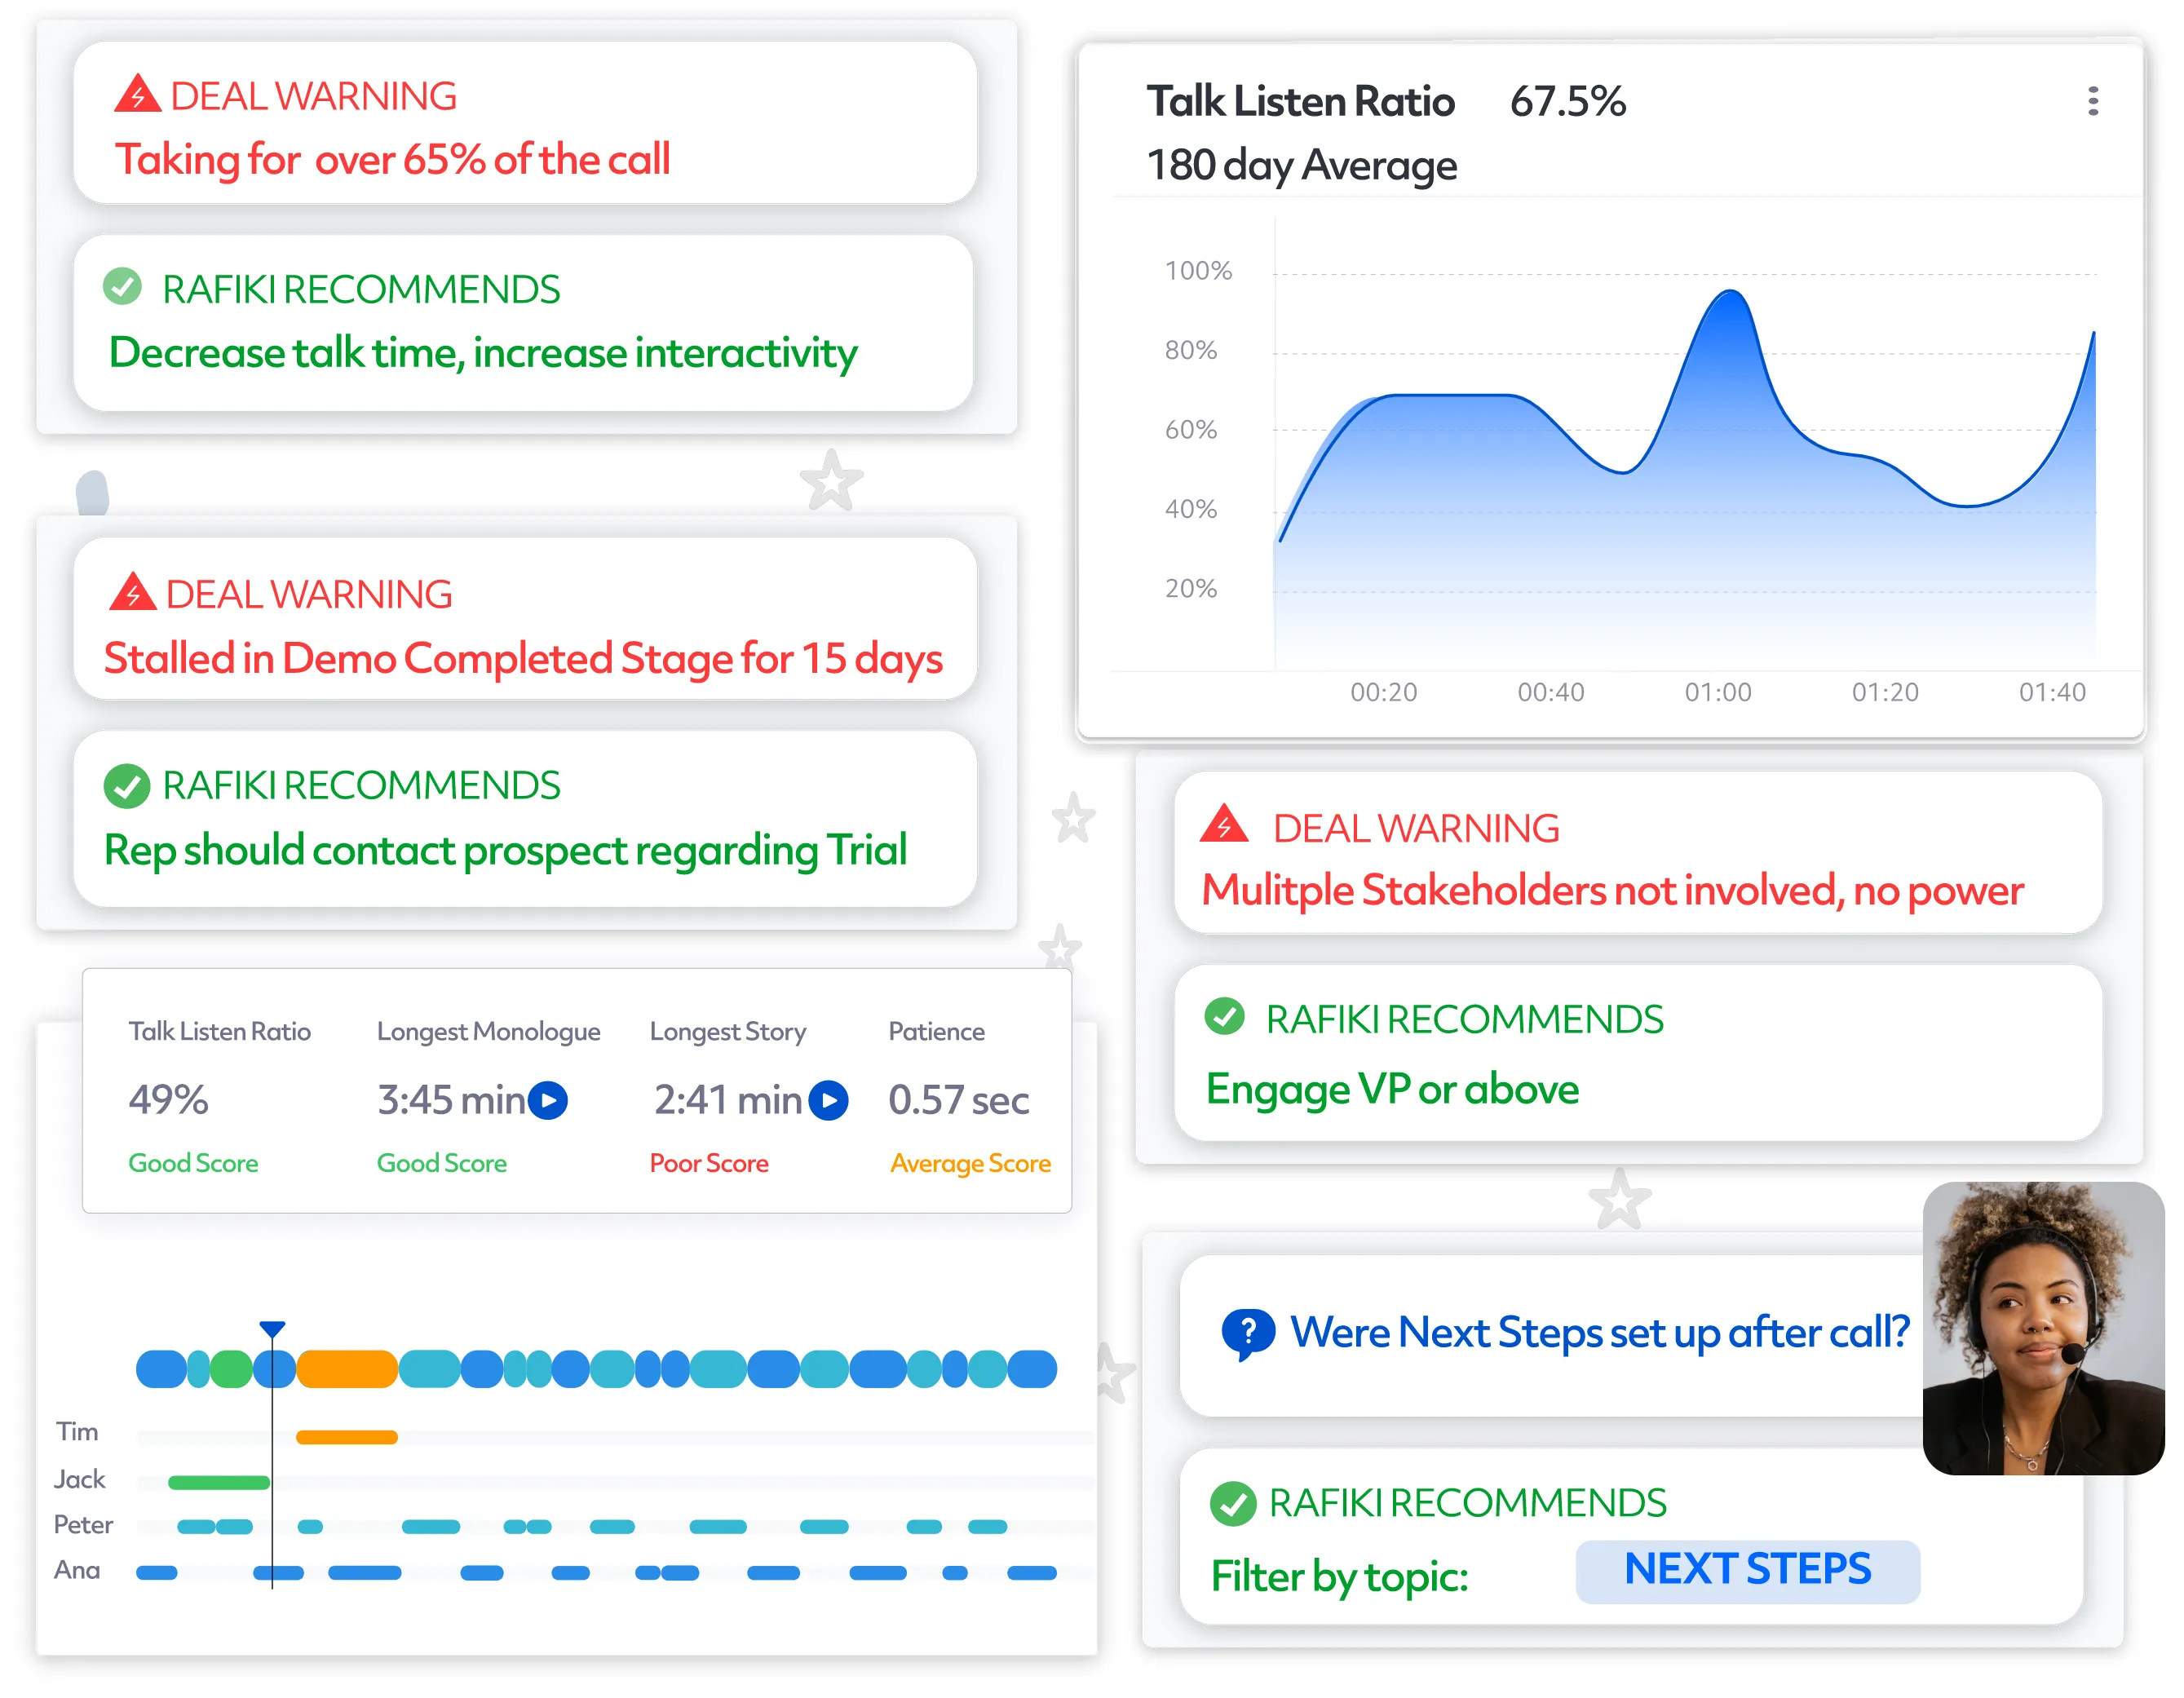
Task: Click the Poor Score label
Action: [x=709, y=1163]
